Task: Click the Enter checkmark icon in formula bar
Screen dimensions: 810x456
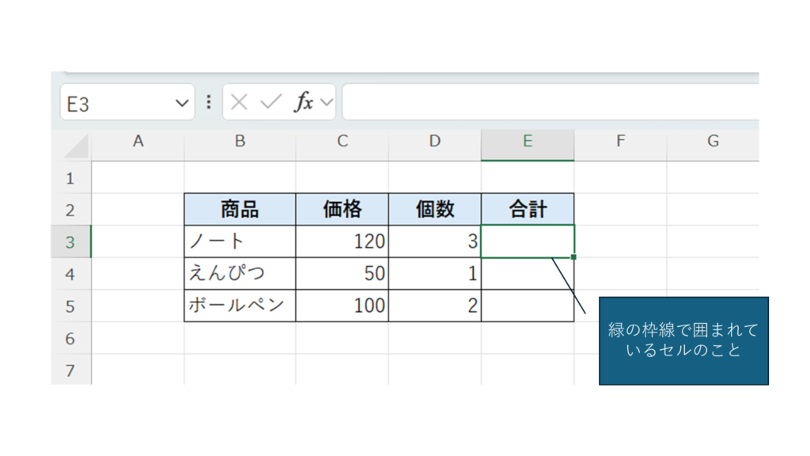Action: click(x=271, y=102)
